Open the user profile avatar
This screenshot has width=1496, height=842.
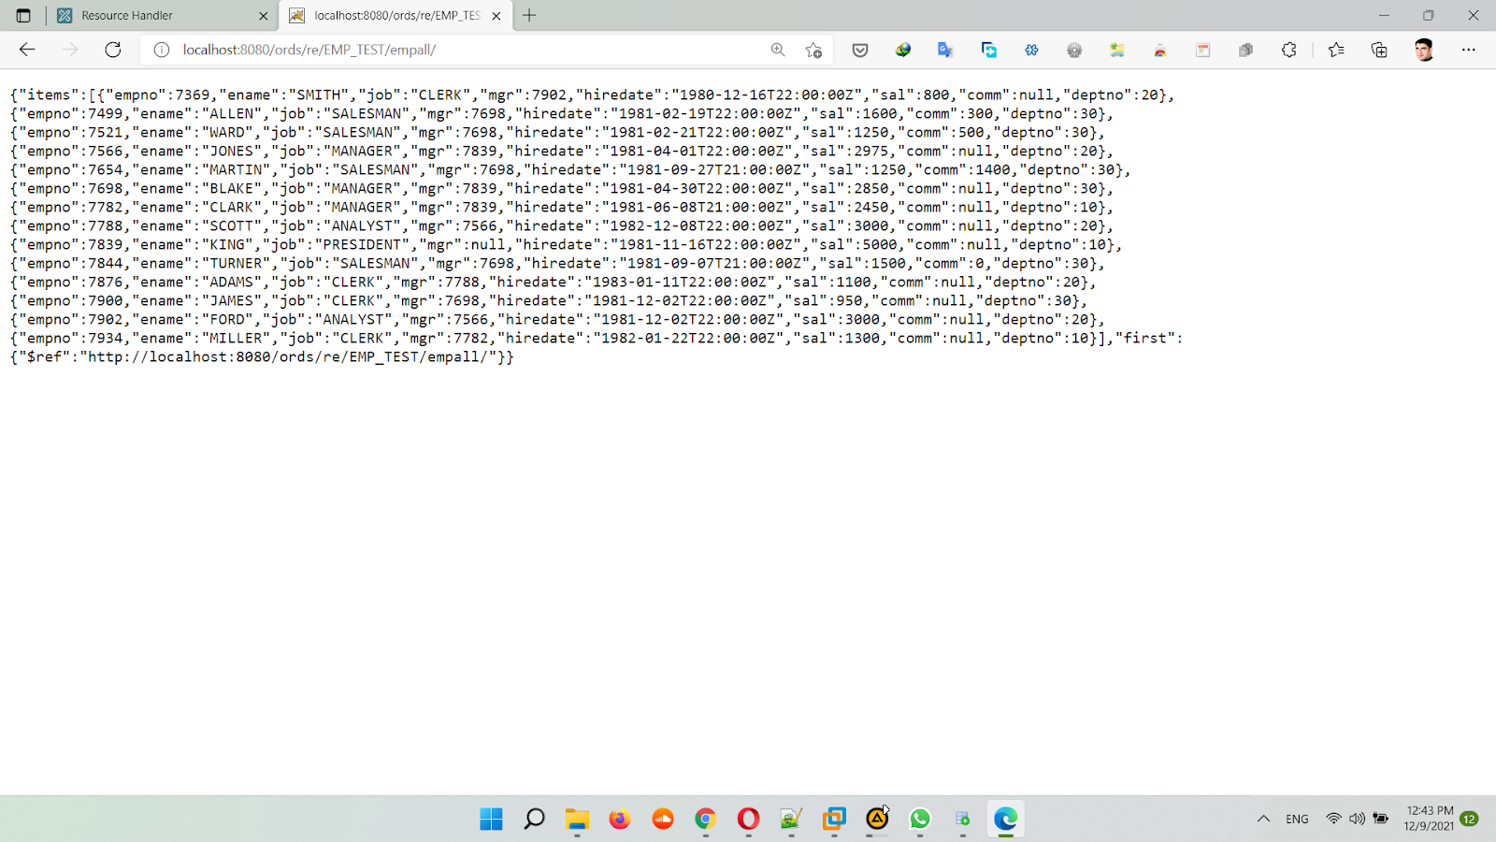1424,51
